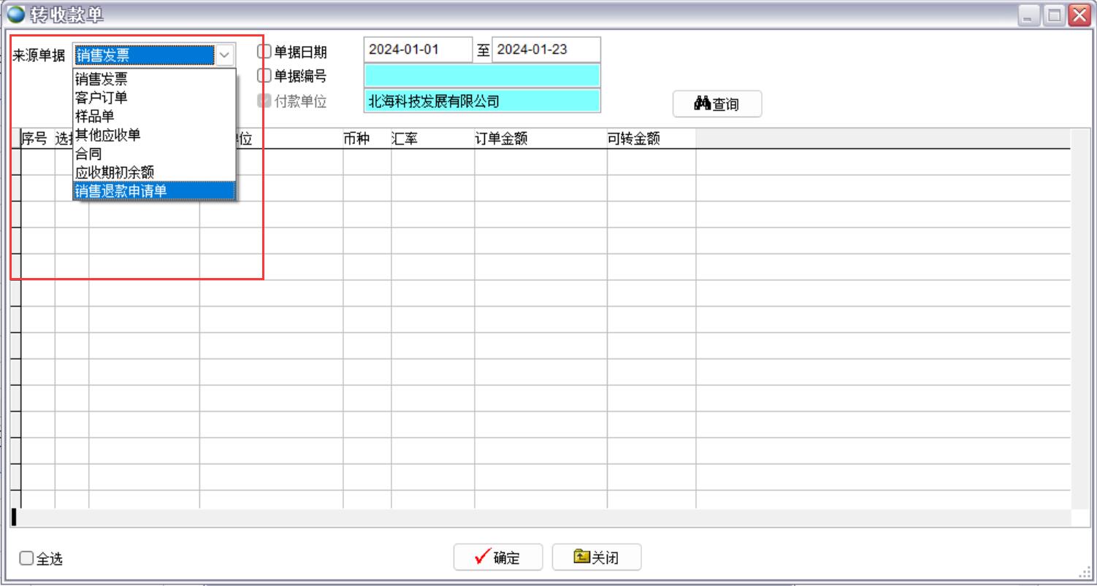Click the red checkmark confirm button
Screen dimensions: 1097x586
coord(497,558)
